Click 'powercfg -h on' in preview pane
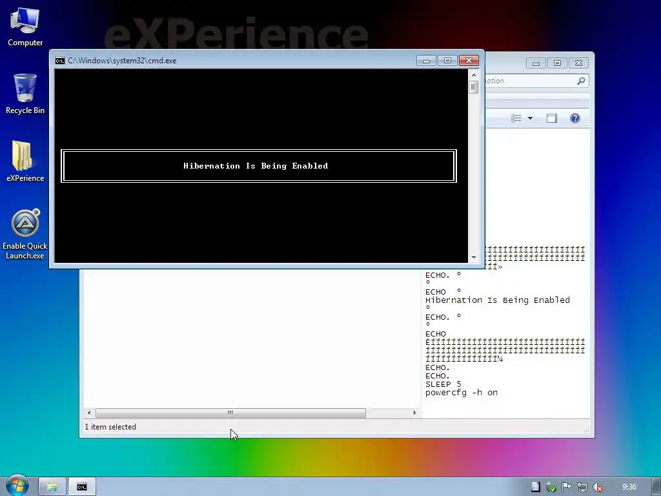 (x=462, y=393)
